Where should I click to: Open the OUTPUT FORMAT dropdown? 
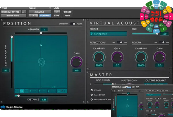pyautogui.click(x=156, y=84)
